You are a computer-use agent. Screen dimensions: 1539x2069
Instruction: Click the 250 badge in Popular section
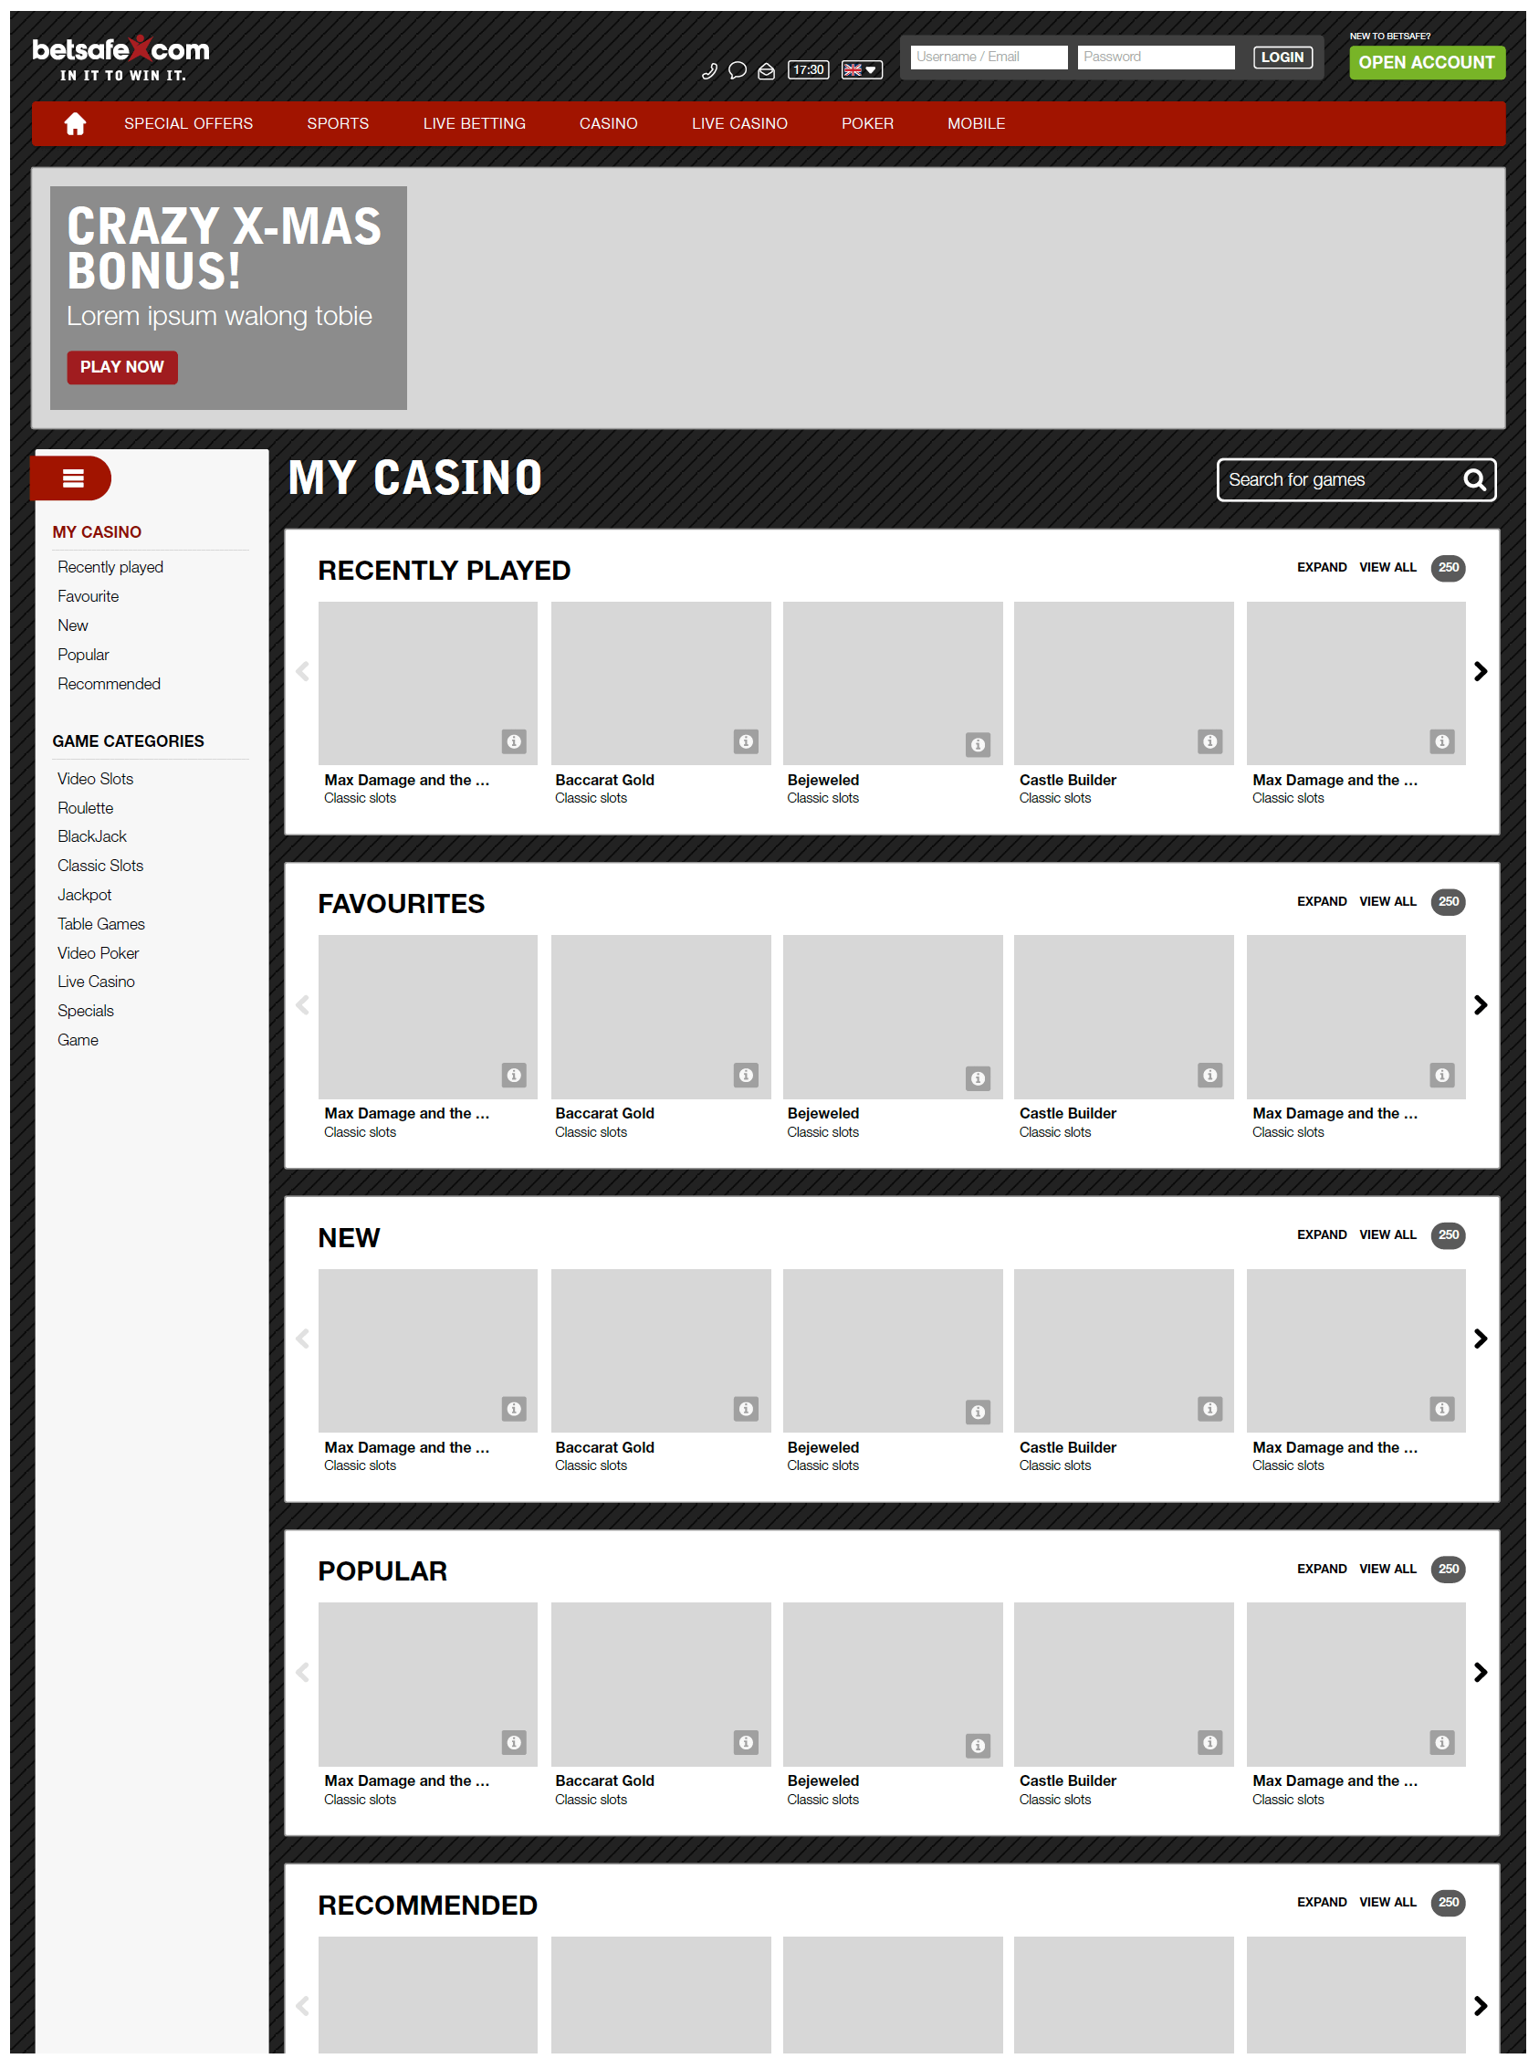click(x=1448, y=1570)
